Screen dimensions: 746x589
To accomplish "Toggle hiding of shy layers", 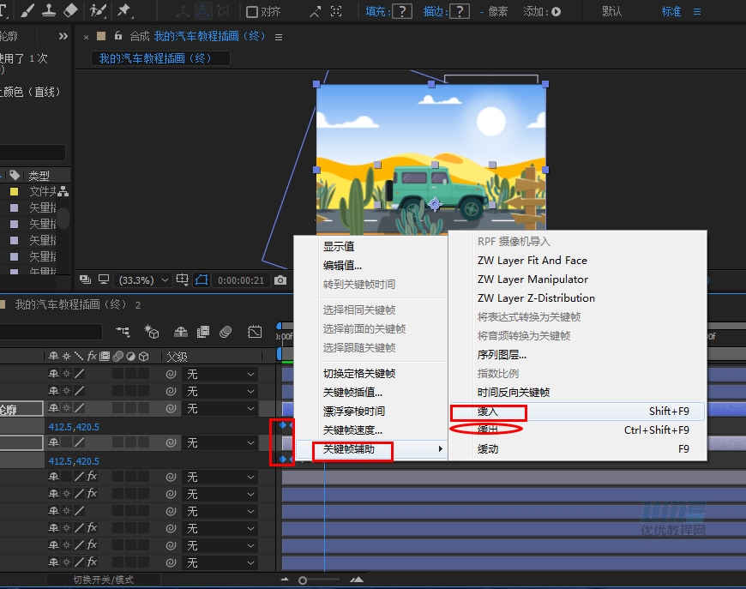I will tap(181, 330).
